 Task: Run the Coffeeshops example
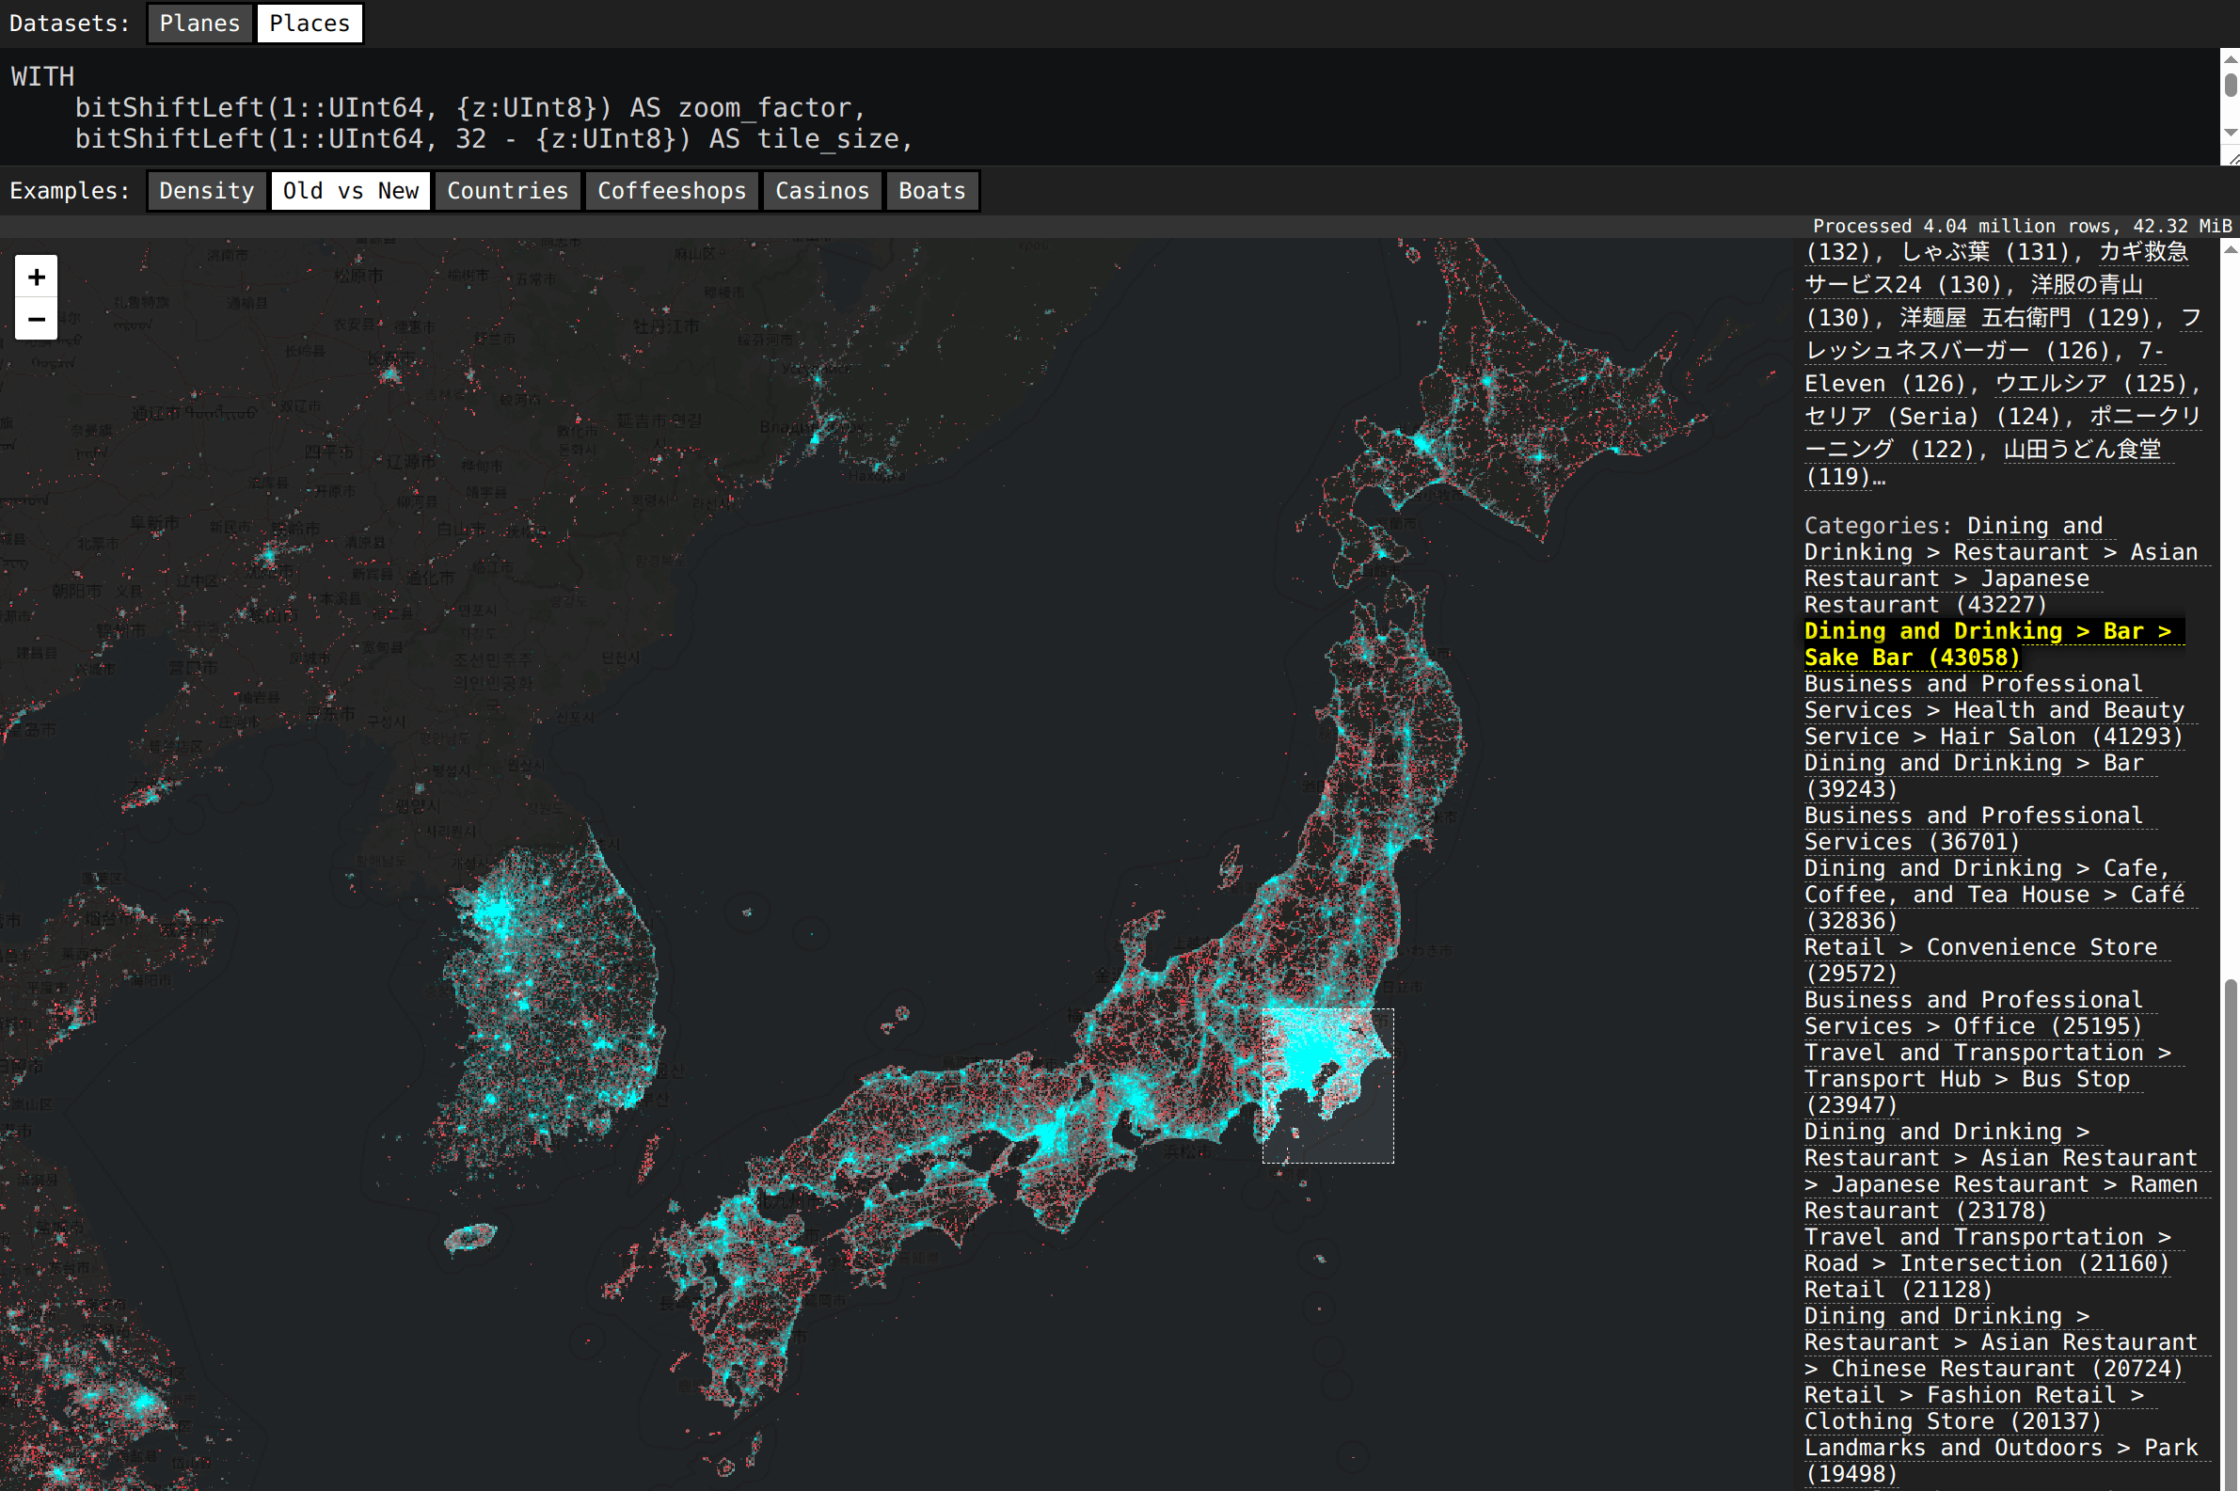[671, 190]
